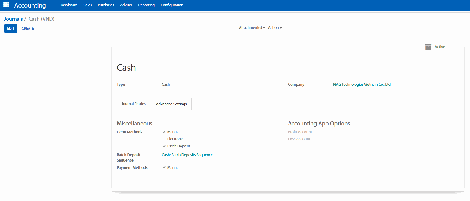The width and height of the screenshot is (470, 201).
Task: Click the CREATE button
Action: [x=28, y=29]
